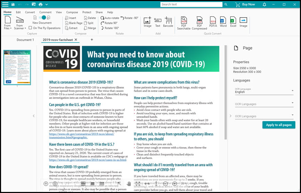
Task: Open the second OCR Languages dropdown
Action: pyautogui.click(x=264, y=104)
